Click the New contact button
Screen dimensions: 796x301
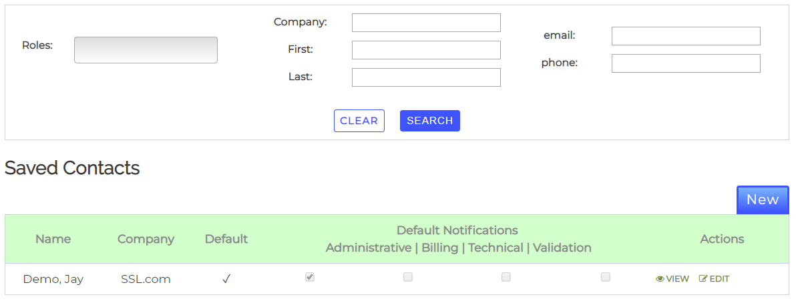[763, 200]
